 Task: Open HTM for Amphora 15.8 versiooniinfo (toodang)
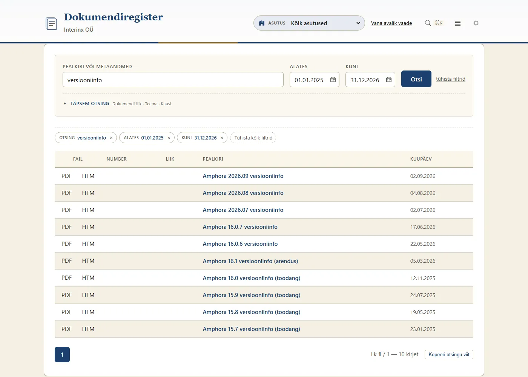pos(88,312)
